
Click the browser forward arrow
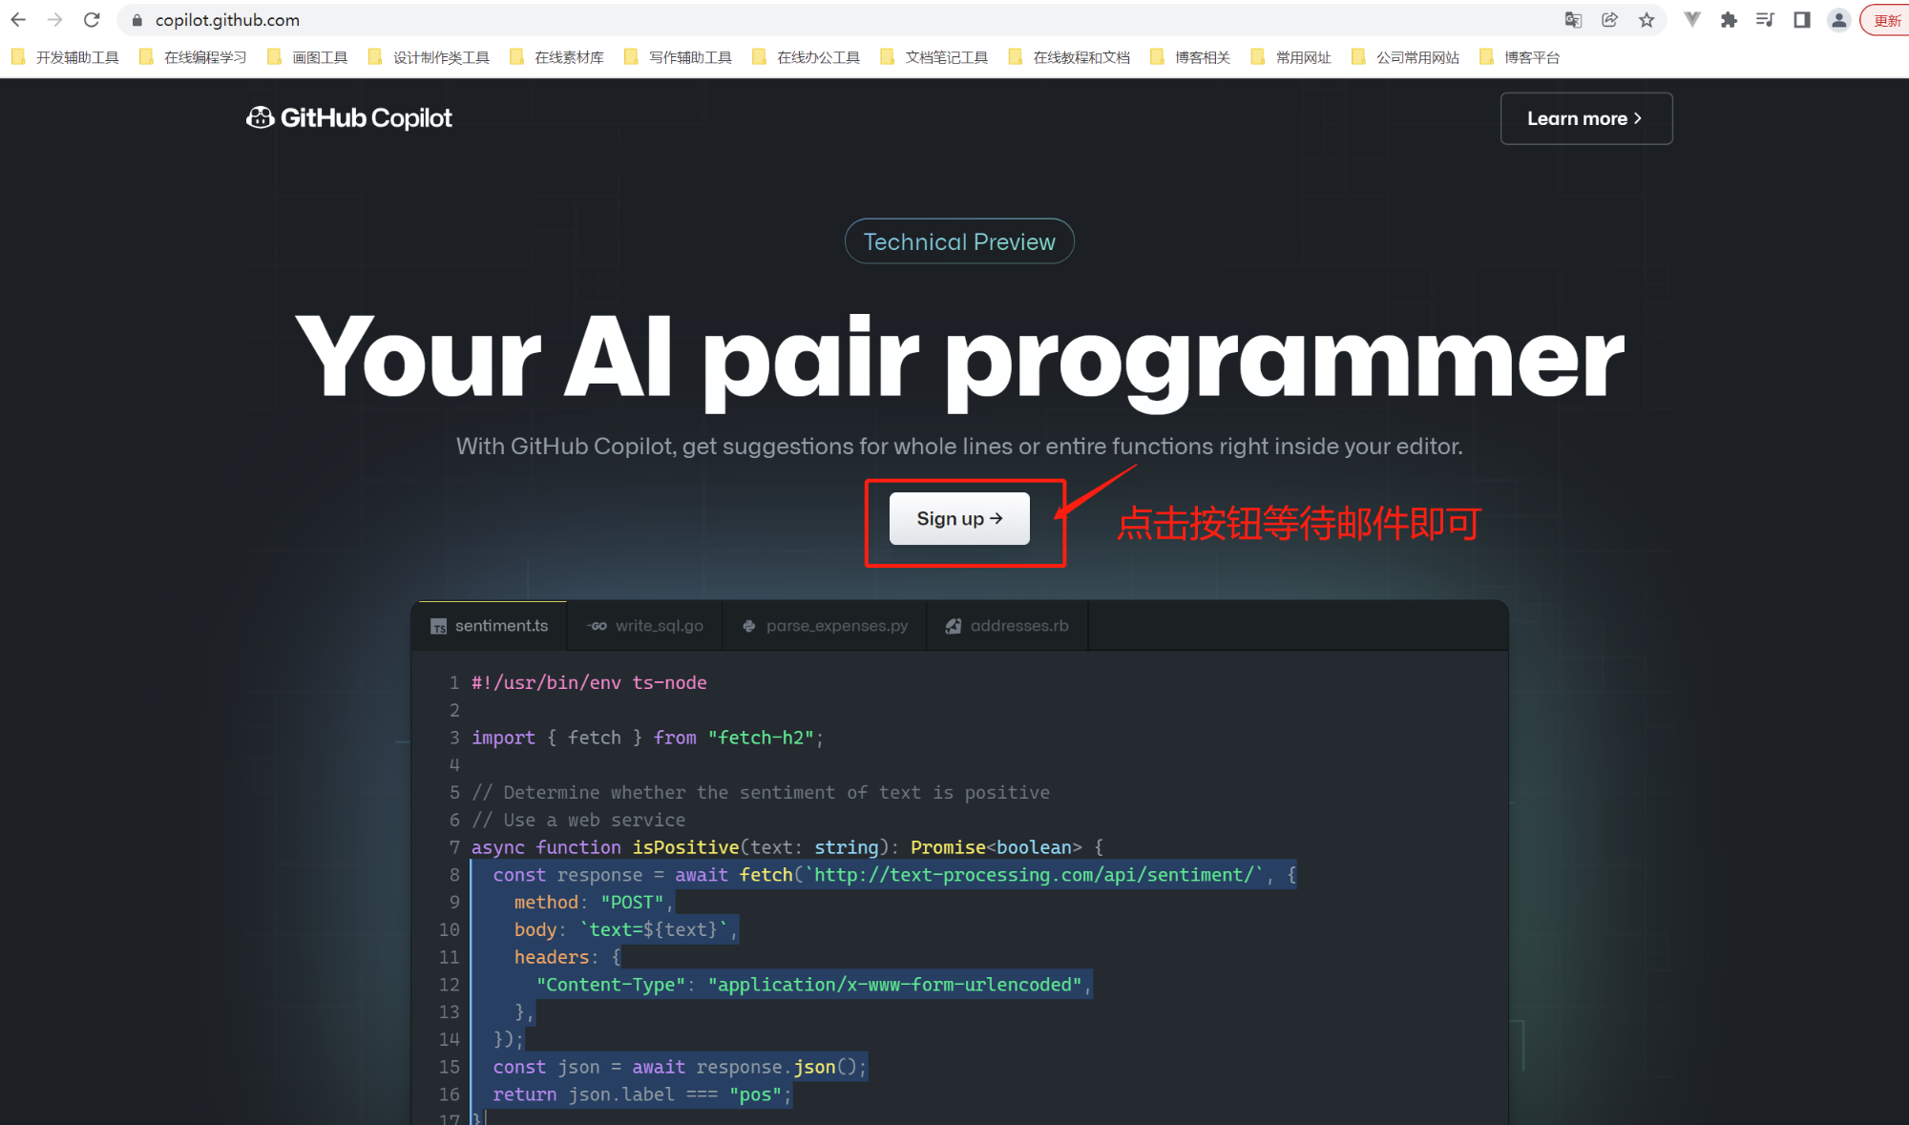pyautogui.click(x=54, y=20)
